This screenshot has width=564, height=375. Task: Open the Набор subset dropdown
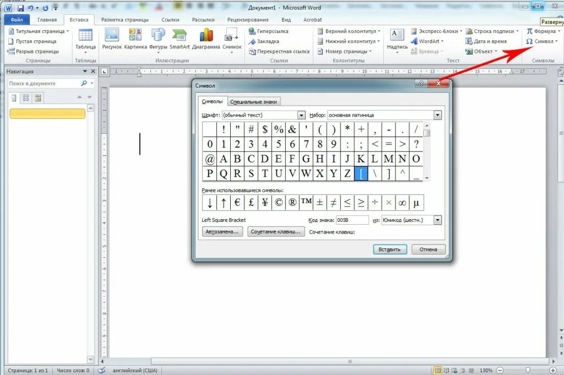coord(437,115)
